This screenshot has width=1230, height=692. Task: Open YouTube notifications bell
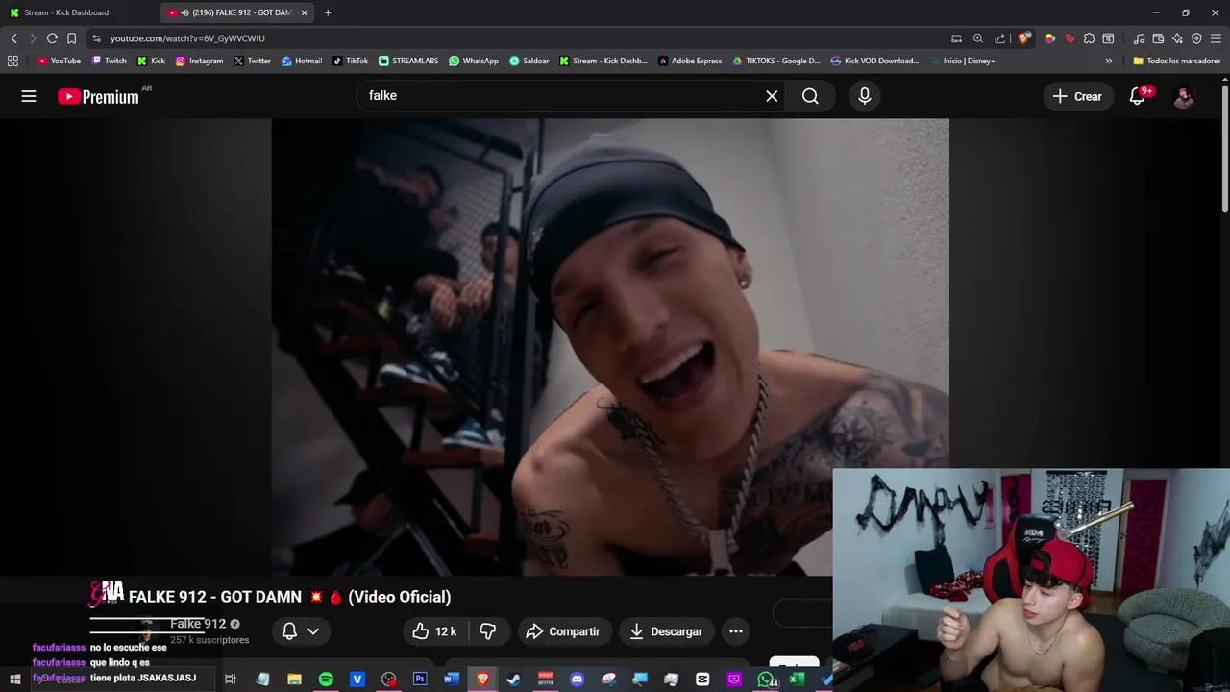1138,96
